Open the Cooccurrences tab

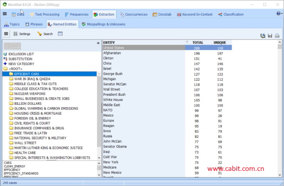coord(133,15)
